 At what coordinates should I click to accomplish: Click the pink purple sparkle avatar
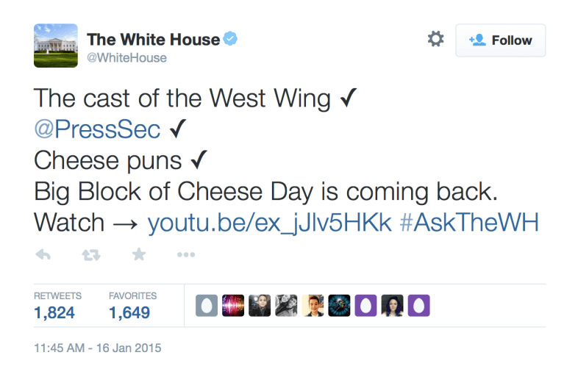pyautogui.click(x=233, y=306)
